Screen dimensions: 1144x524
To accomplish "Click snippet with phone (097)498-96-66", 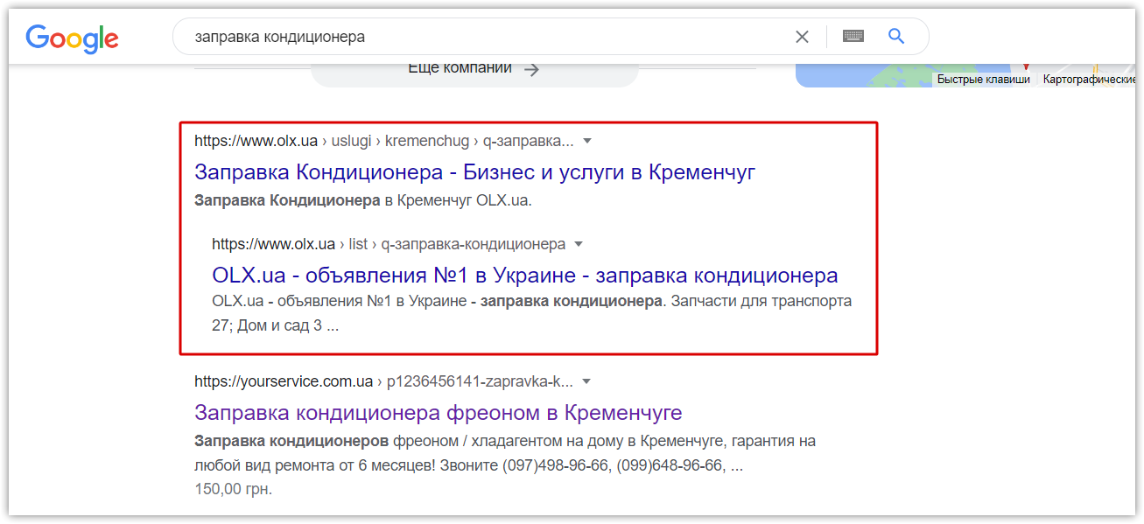I will pyautogui.click(x=505, y=454).
